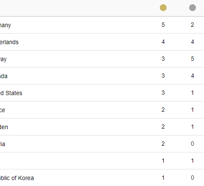Click the silver medal column icon
This screenshot has height=186, width=204.
(193, 8)
